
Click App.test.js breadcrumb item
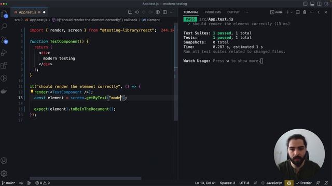(36, 20)
